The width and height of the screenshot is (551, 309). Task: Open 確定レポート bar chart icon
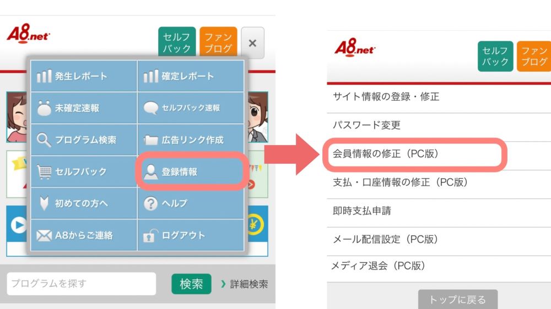point(151,76)
